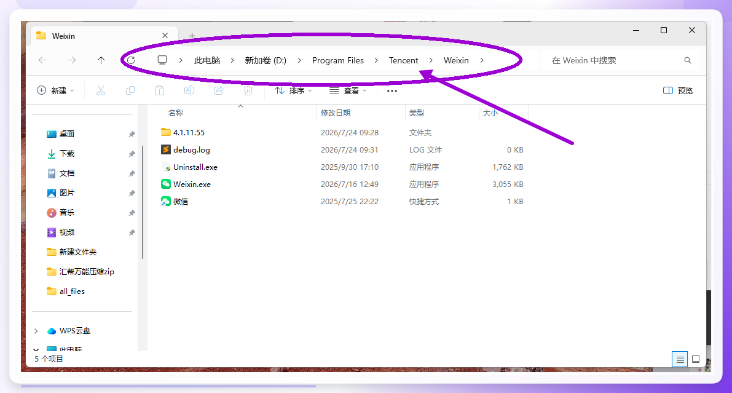This screenshot has height=393, width=732.
Task: Click the Paste clipboard icon
Action: click(x=160, y=90)
